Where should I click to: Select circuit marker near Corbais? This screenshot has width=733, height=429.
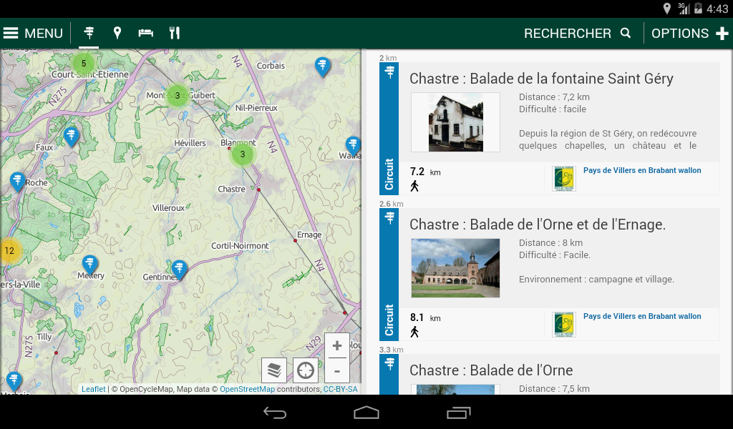click(322, 66)
